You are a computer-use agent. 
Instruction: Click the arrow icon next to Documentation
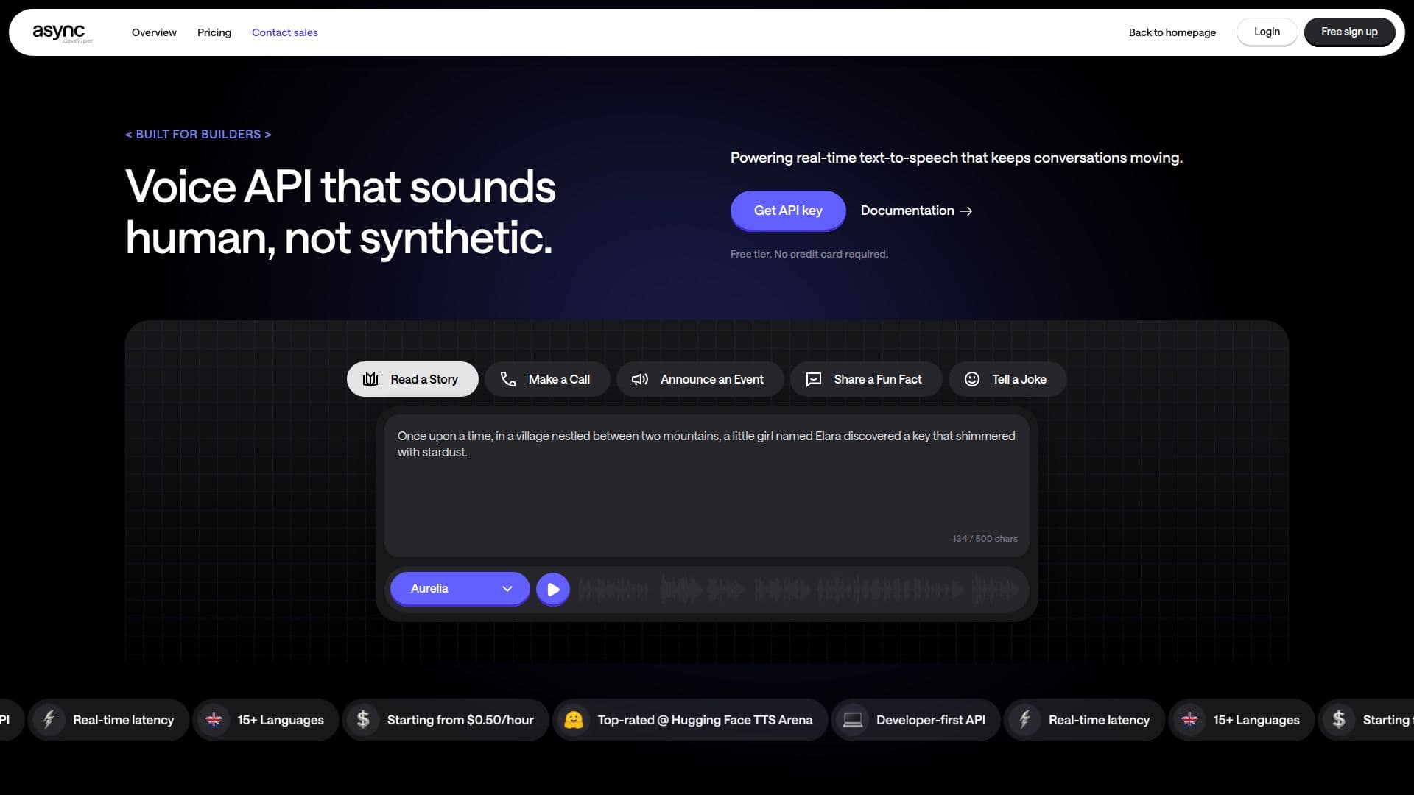click(967, 211)
